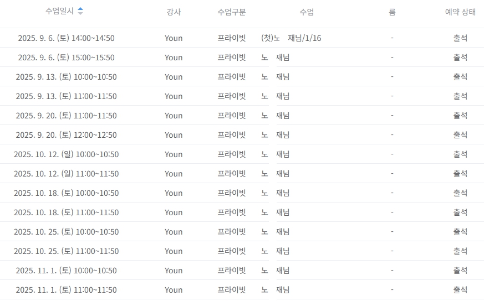Click 출석 status for 9. 13. 11:00~11:50 class
This screenshot has height=301, width=484.
click(x=460, y=96)
